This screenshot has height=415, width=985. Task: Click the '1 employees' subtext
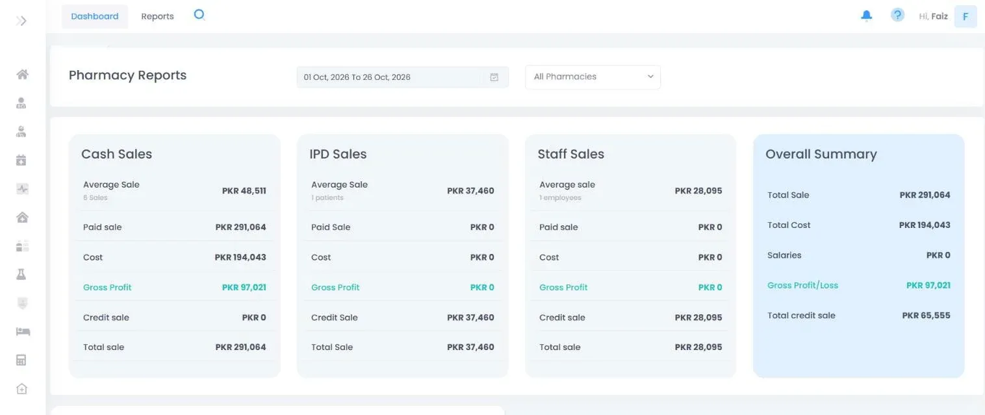[x=560, y=197]
